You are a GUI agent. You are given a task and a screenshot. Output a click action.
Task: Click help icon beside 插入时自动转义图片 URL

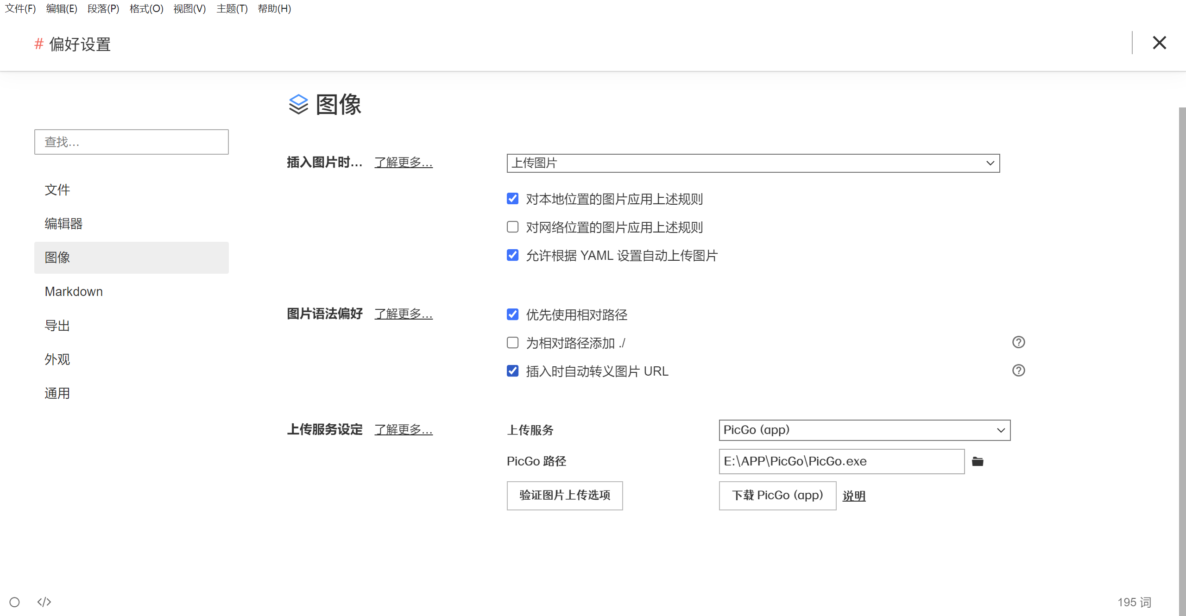click(x=1018, y=371)
